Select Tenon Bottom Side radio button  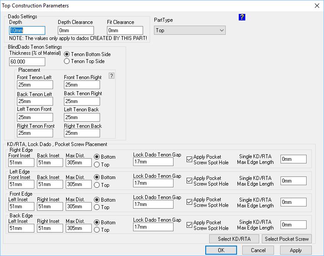(67, 54)
